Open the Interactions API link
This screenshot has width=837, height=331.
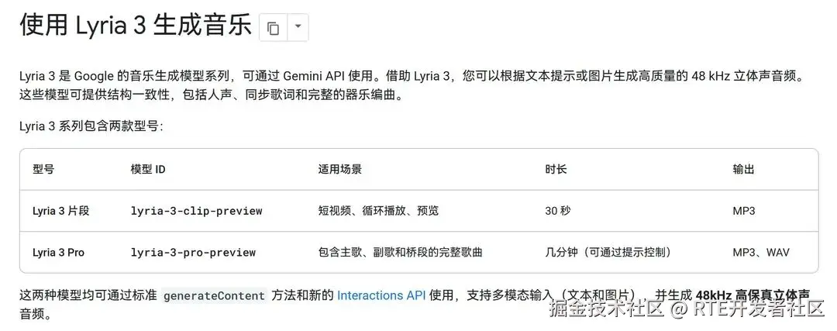click(x=381, y=295)
